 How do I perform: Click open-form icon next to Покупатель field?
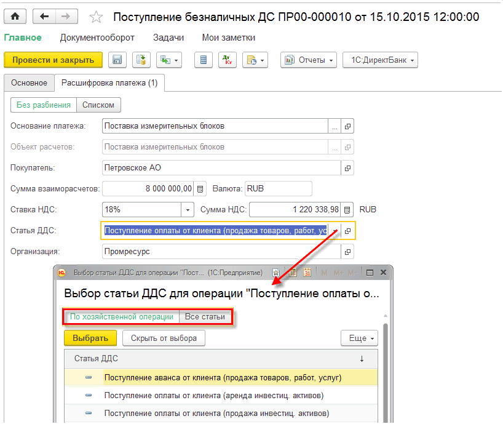click(347, 167)
